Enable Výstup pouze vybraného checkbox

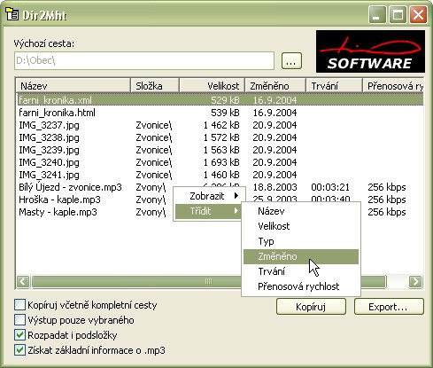(x=19, y=320)
